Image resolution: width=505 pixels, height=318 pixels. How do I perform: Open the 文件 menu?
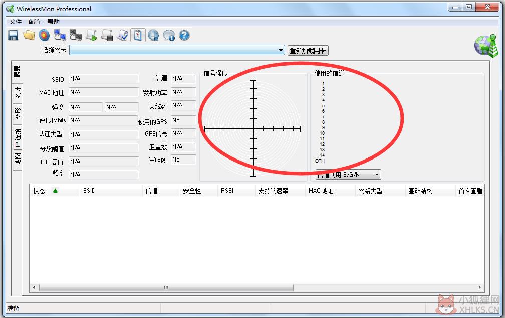pos(15,21)
